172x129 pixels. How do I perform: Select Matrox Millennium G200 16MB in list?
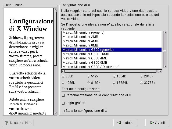tap(86, 54)
